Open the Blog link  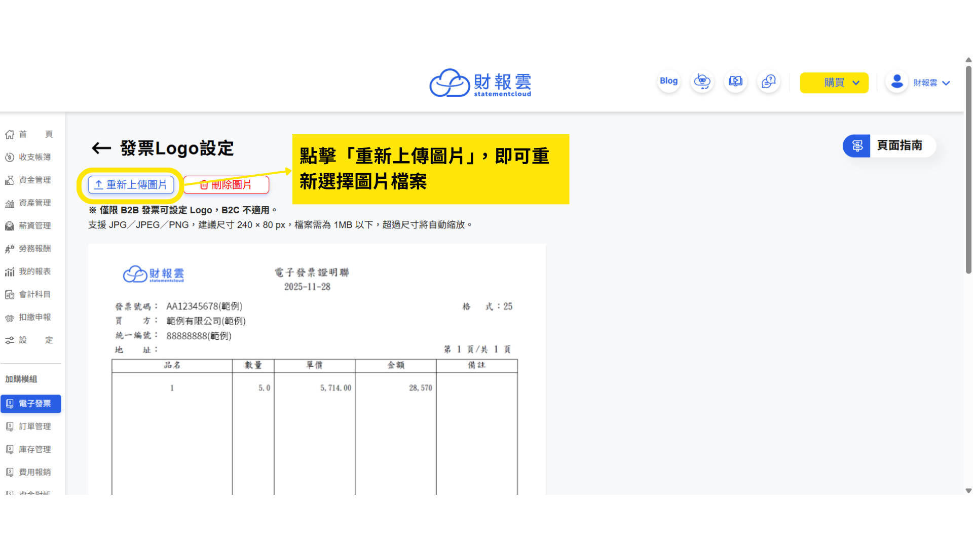click(668, 81)
